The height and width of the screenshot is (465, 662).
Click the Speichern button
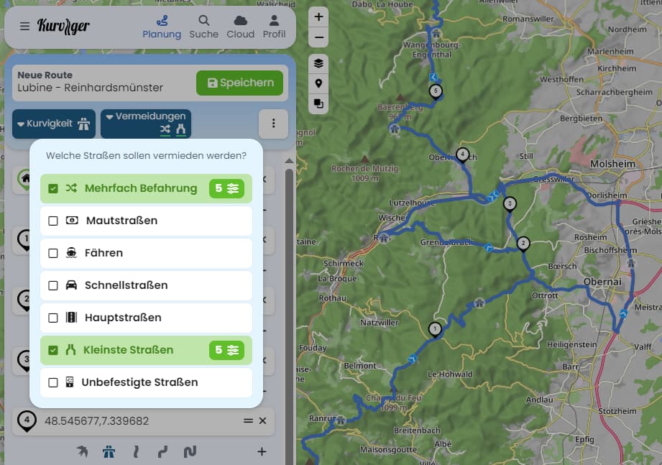click(239, 83)
